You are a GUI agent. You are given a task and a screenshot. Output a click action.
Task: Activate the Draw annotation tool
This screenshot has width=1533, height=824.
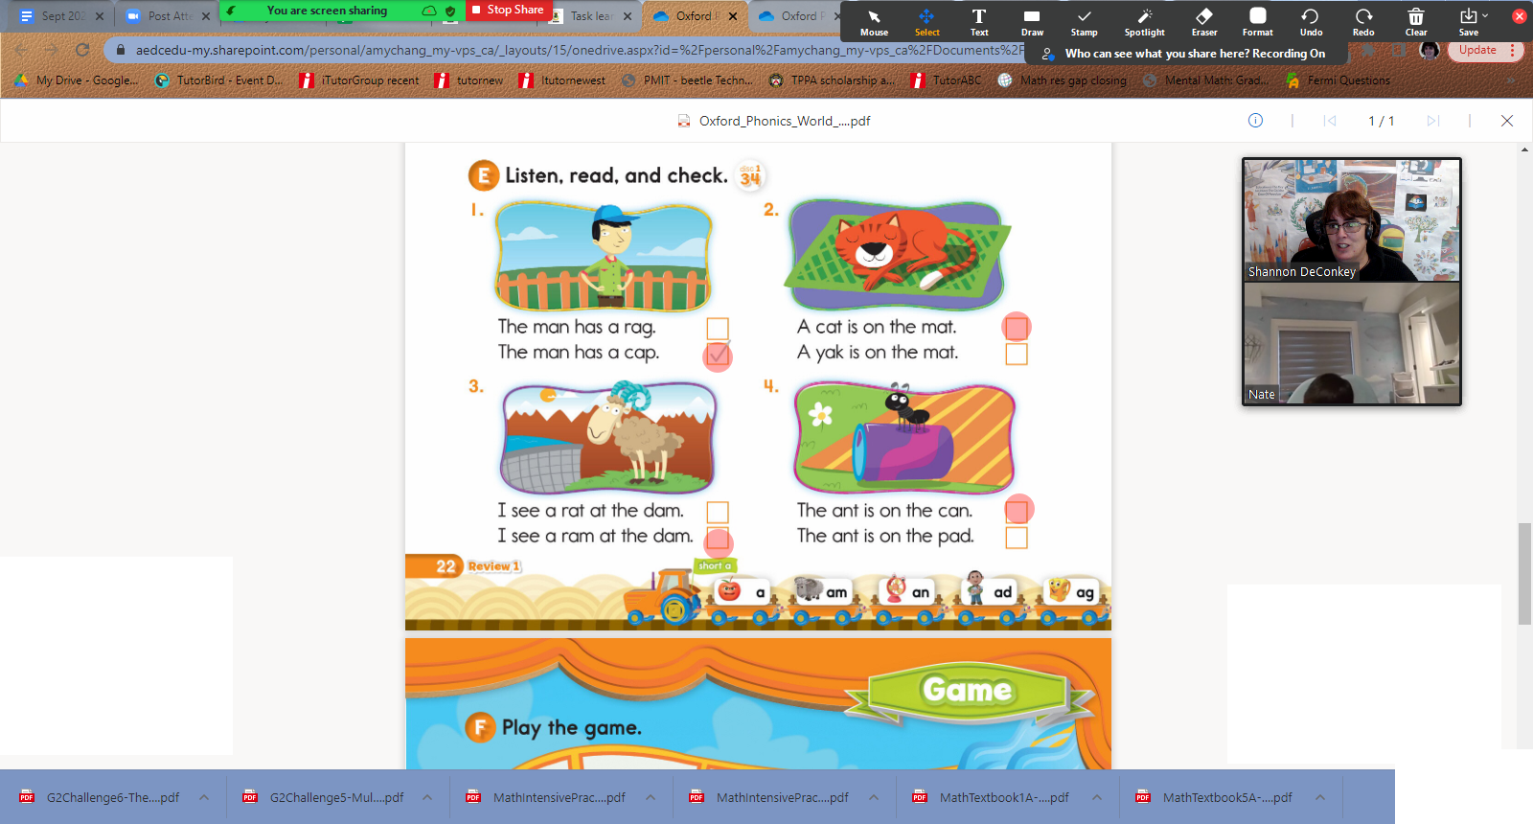coord(1032,21)
